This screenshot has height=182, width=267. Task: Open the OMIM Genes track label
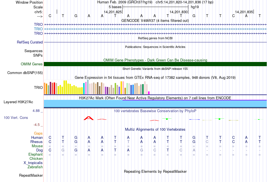point(31,64)
